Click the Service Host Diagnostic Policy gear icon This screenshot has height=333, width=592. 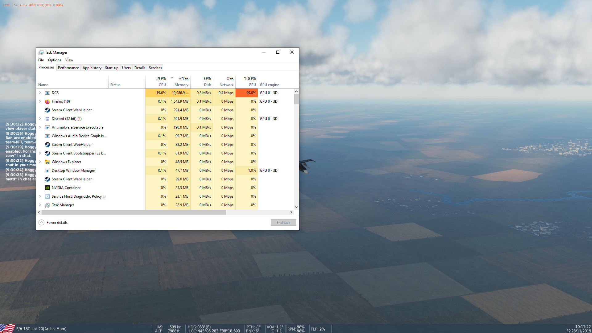pyautogui.click(x=47, y=196)
